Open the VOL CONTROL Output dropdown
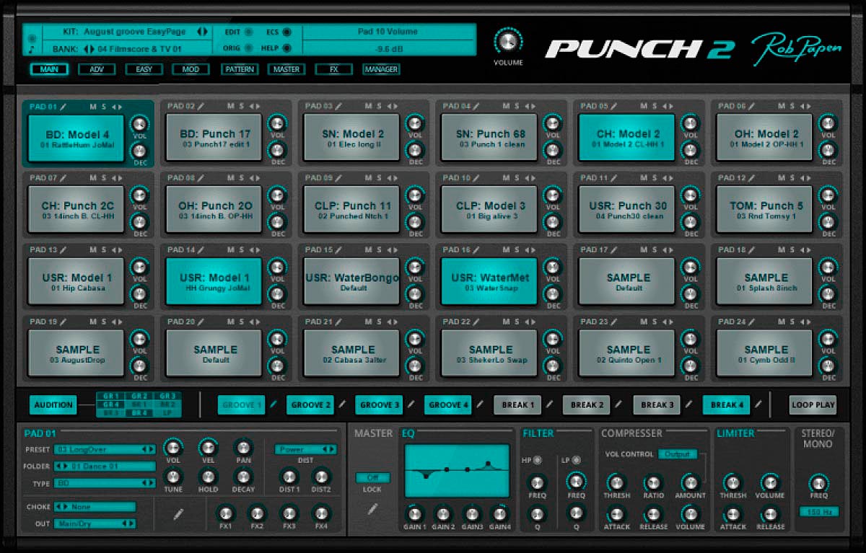The image size is (866, 553). pyautogui.click(x=677, y=454)
